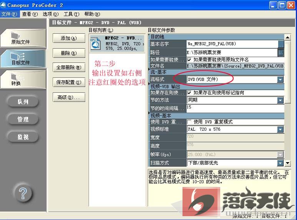Click the parameters scrollbar up arrow
This screenshot has height=220, width=297.
pos(288,38)
